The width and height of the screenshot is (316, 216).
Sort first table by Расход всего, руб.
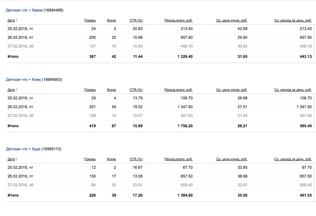[179, 20]
